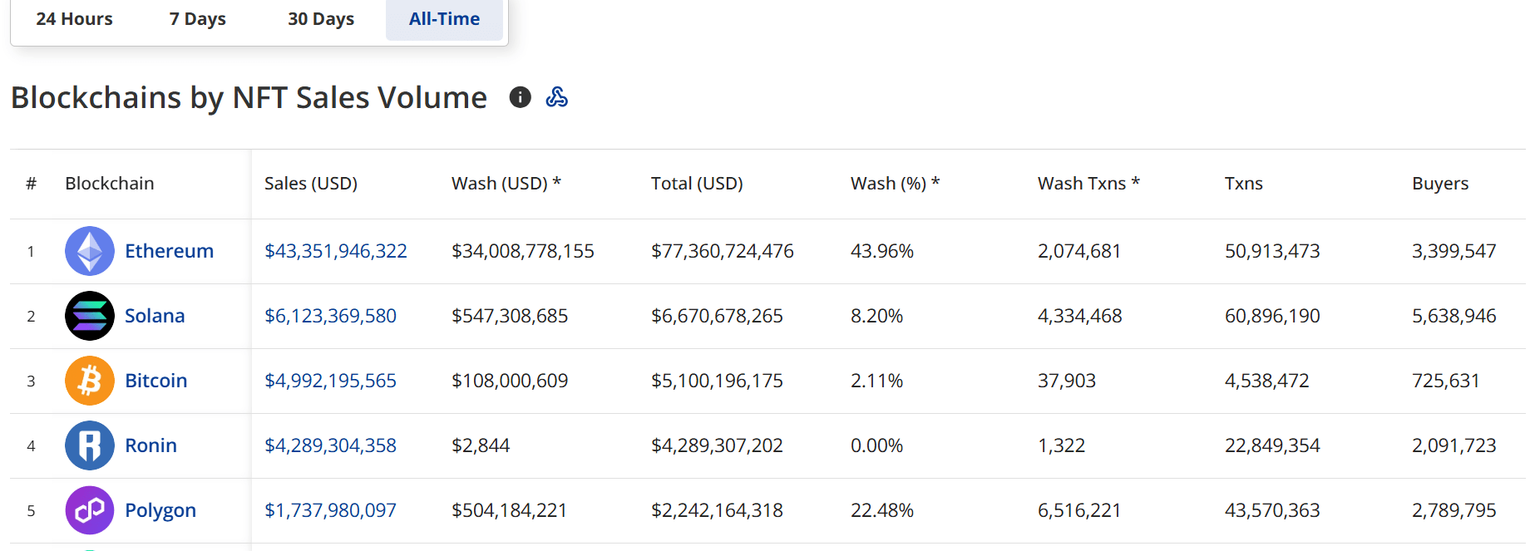The height and width of the screenshot is (551, 1530).
Task: Click Polygon sales $1,737,980,097 link
Action: 330,510
